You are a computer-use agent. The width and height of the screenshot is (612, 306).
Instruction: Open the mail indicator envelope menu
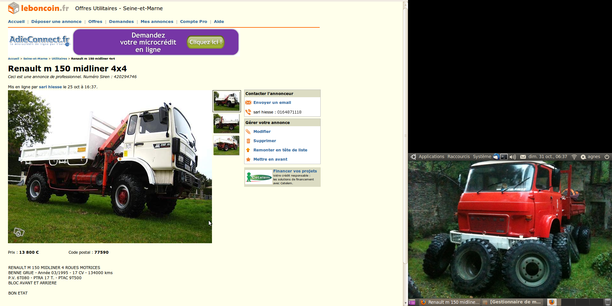523,157
